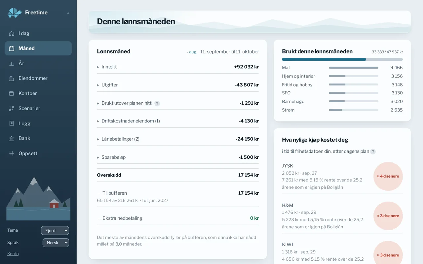
Task: Click the bank building icon
Action: pyautogui.click(x=12, y=139)
